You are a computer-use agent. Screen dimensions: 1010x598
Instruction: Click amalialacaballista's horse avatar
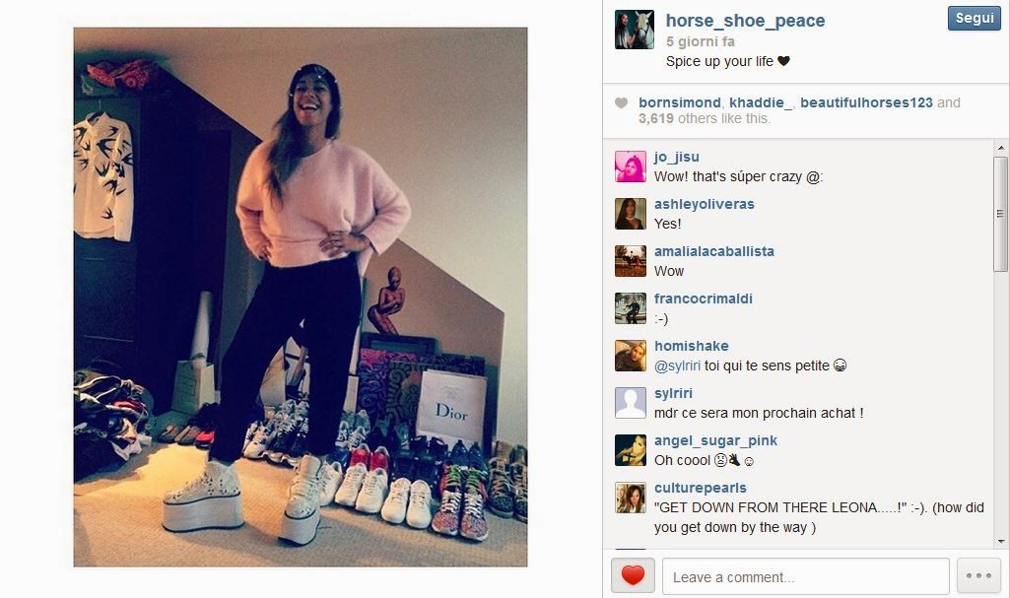[x=630, y=261]
